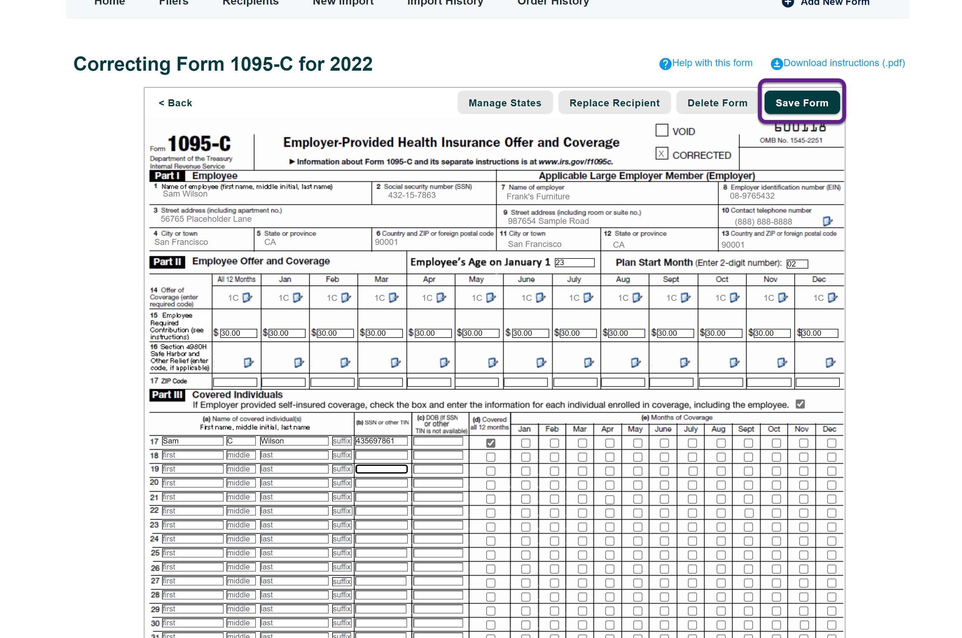The width and height of the screenshot is (962, 638).
Task: Click the Download instructions icon
Action: 777,64
